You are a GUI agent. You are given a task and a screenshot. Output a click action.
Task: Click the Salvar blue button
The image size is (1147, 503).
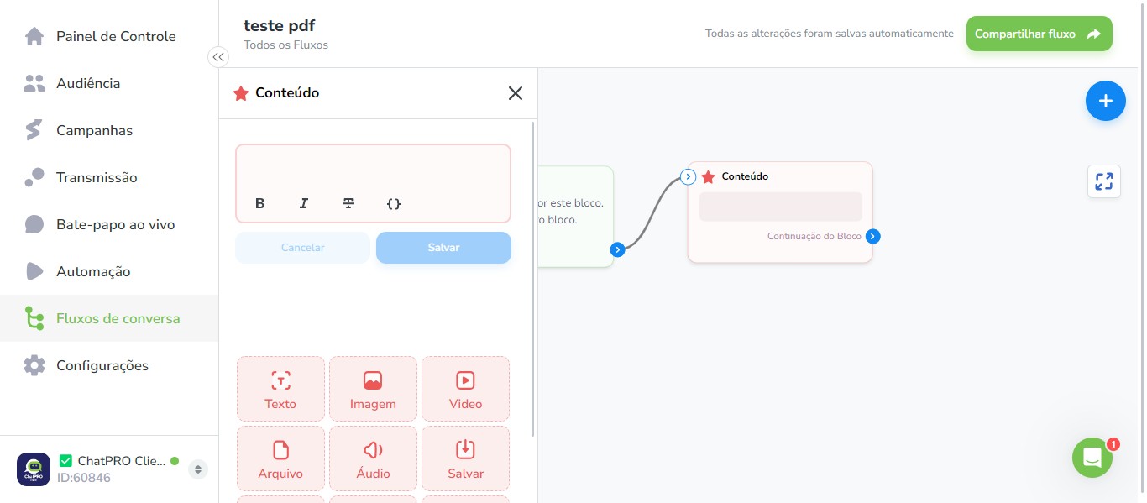[443, 248]
